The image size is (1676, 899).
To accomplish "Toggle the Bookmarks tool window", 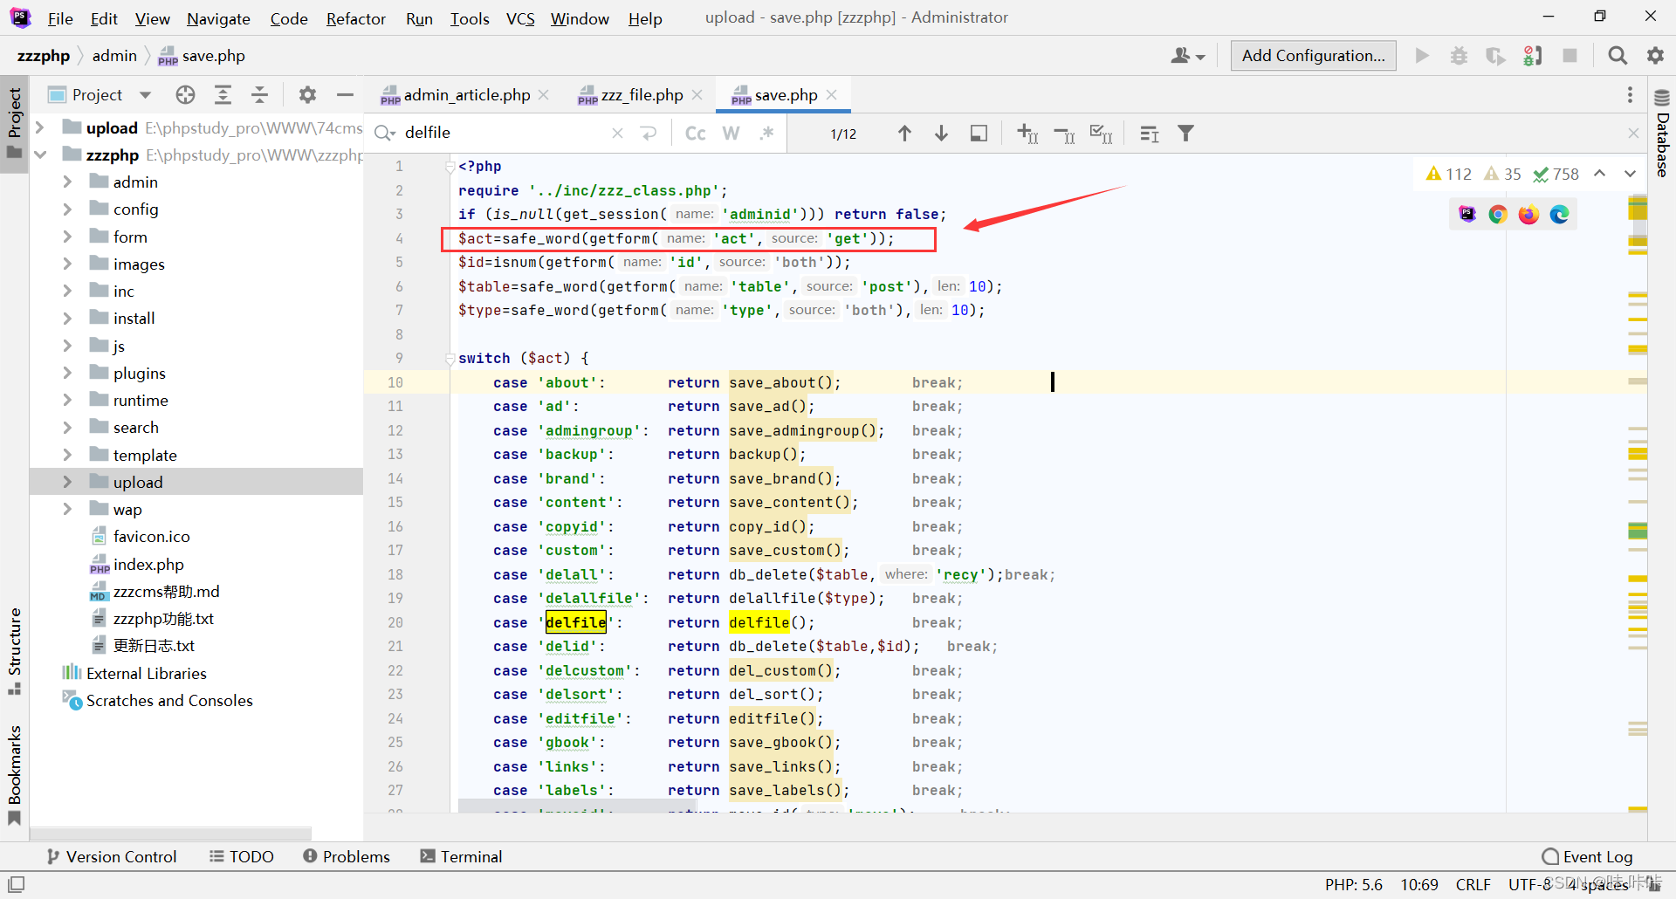I will pyautogui.click(x=15, y=775).
